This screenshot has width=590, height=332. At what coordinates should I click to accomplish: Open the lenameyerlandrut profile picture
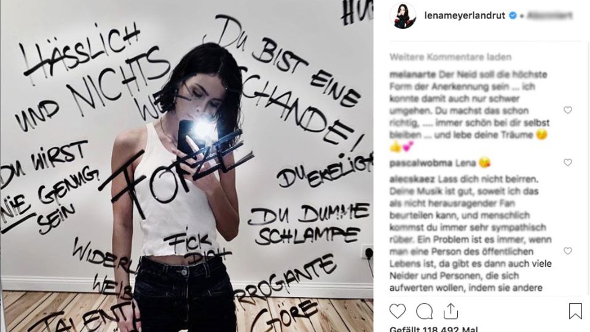(x=403, y=16)
